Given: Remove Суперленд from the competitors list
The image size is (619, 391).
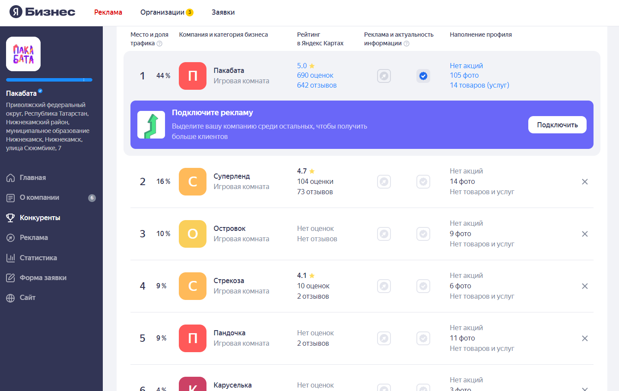Looking at the screenshot, I should [585, 182].
